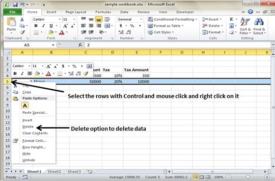Choose Unhide from context menu
The image size is (275, 181).
[x=28, y=160]
